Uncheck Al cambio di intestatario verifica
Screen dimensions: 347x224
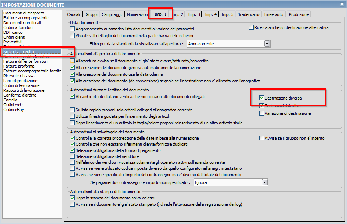72,97
